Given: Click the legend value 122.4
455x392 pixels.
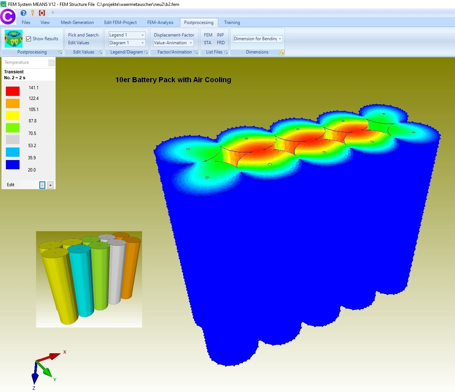Looking at the screenshot, I should coord(33,98).
